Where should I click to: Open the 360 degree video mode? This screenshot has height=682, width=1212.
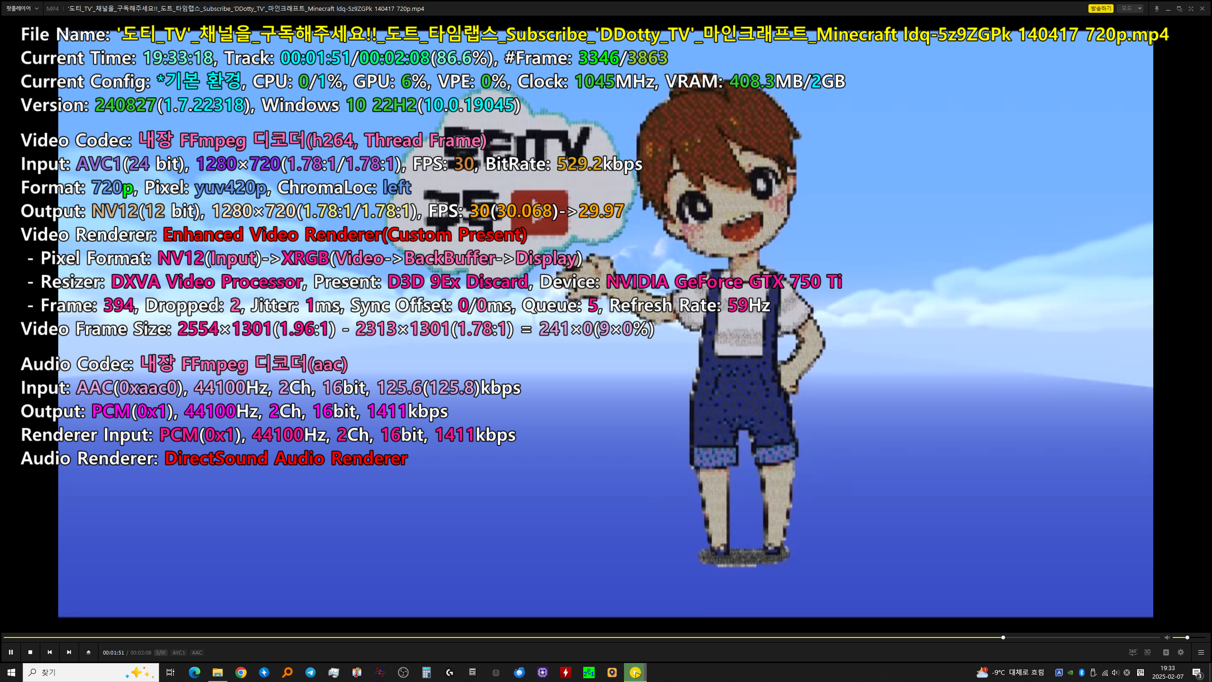point(1133,652)
